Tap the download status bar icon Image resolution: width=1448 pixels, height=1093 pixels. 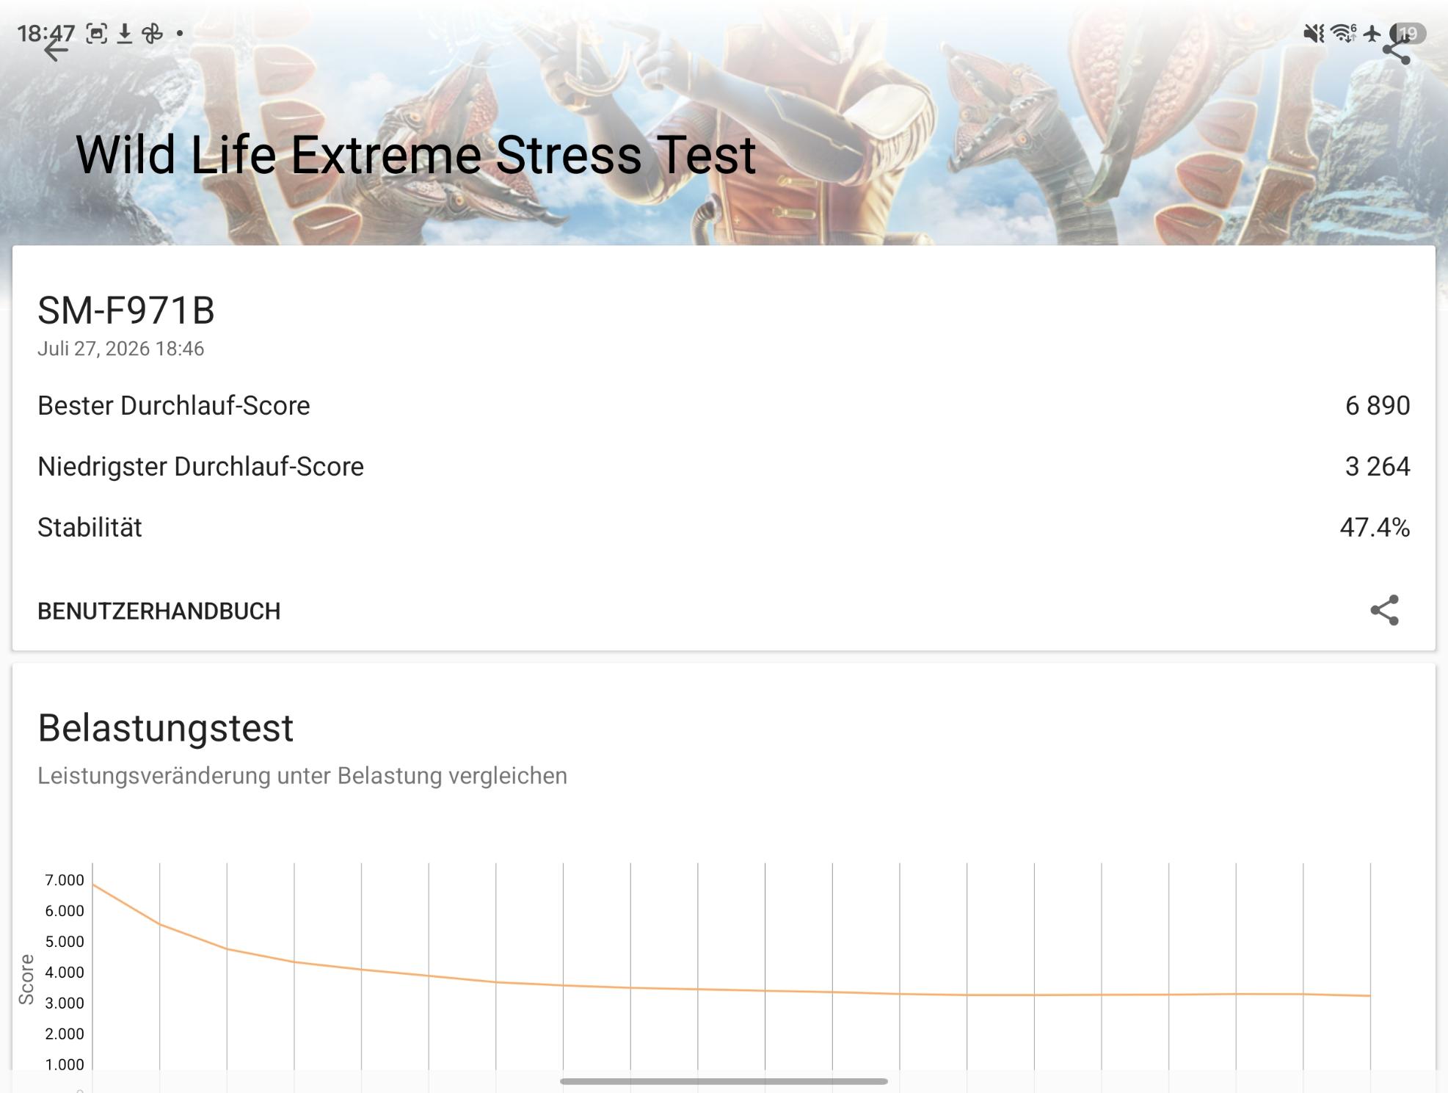click(x=125, y=33)
